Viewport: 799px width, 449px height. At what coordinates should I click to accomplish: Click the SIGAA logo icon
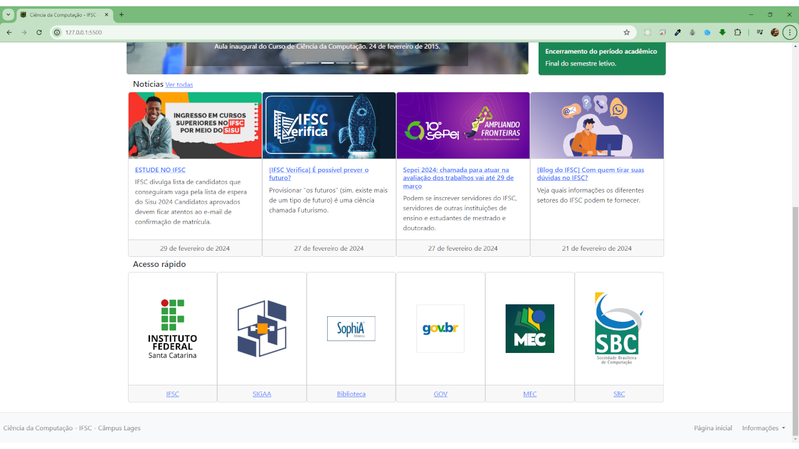click(x=262, y=329)
